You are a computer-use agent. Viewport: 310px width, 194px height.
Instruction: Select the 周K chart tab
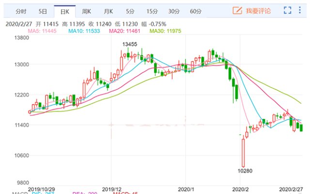(x=87, y=12)
